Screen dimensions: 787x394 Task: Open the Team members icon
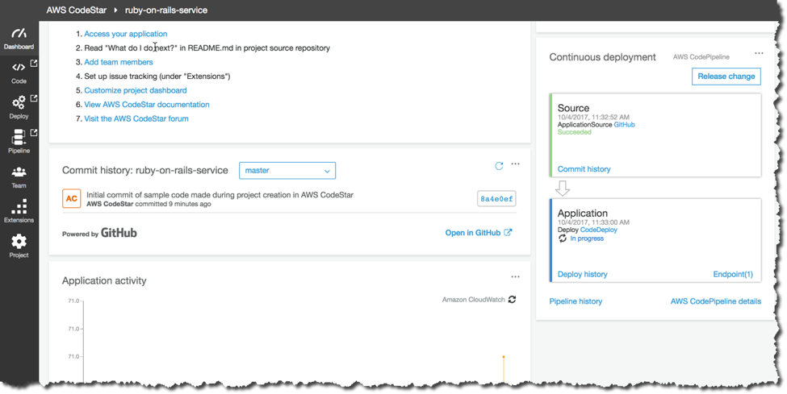pyautogui.click(x=19, y=177)
